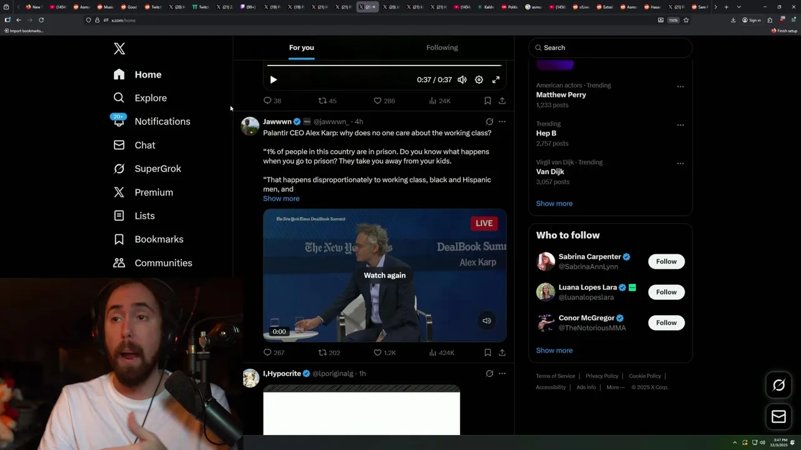This screenshot has width=801, height=450.
Task: View analytics of 24K views post
Action: [x=439, y=101]
